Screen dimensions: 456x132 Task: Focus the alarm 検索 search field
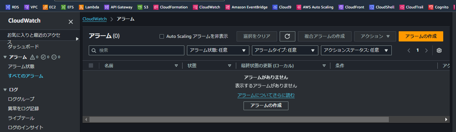(137, 50)
